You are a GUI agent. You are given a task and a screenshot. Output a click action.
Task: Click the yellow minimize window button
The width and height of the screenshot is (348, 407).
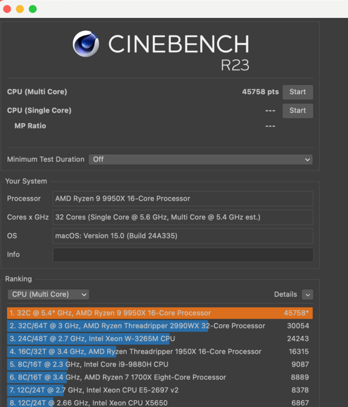pos(20,9)
